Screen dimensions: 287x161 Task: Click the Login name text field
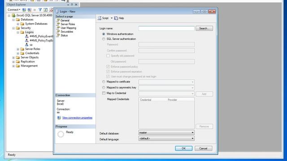pos(166,28)
